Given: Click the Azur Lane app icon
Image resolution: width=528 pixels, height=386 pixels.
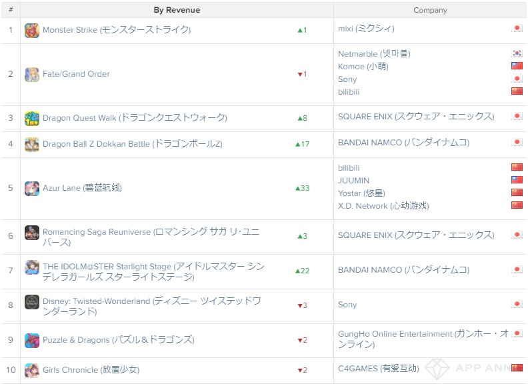Looking at the screenshot, I should coord(31,188).
